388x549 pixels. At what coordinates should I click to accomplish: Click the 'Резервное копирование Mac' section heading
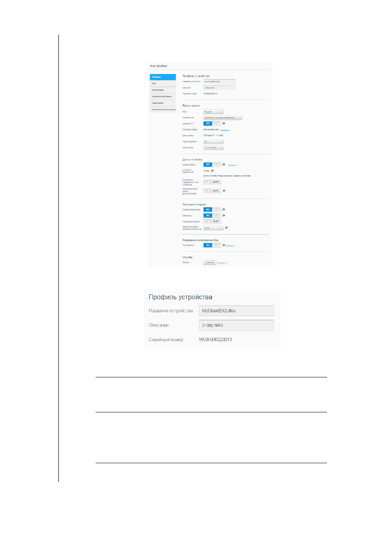201,240
